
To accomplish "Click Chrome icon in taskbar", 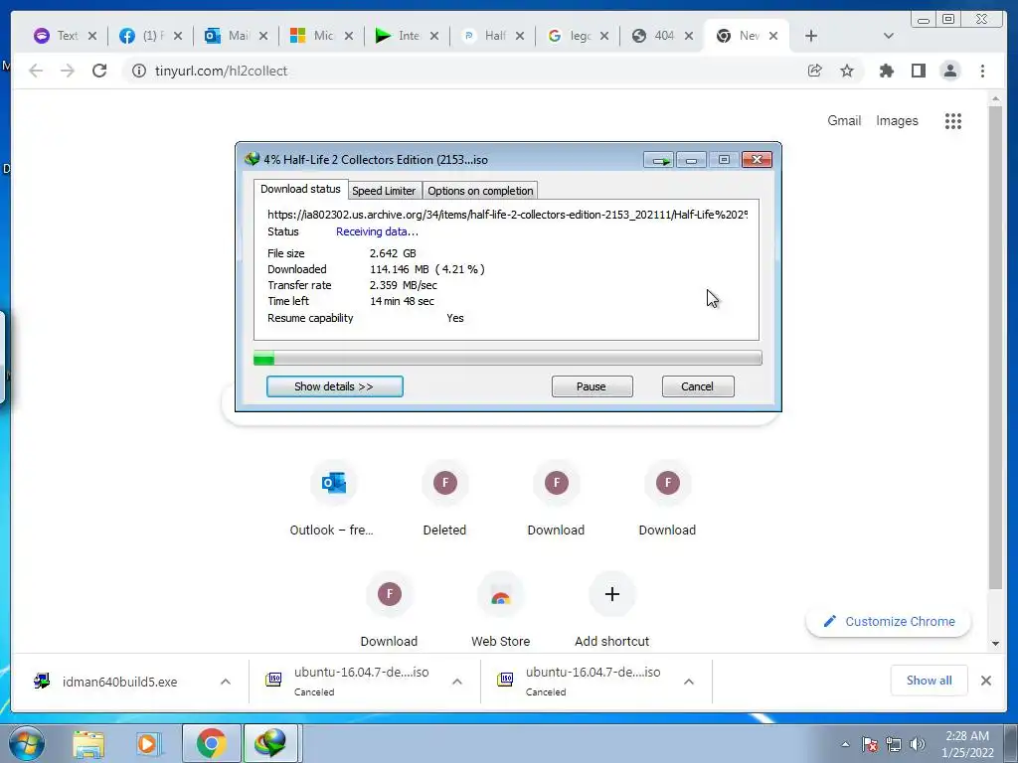I will (x=211, y=743).
